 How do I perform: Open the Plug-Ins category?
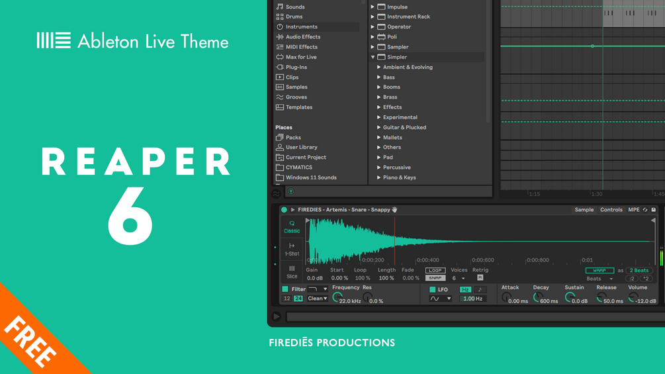[292, 67]
